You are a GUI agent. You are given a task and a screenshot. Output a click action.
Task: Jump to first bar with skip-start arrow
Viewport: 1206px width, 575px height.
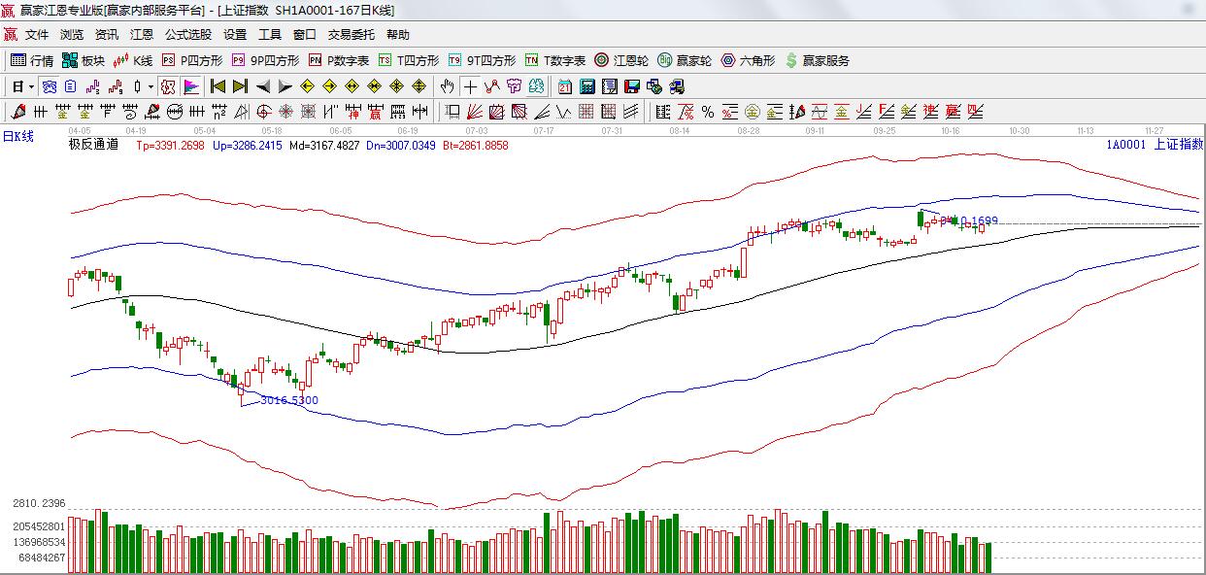click(218, 86)
